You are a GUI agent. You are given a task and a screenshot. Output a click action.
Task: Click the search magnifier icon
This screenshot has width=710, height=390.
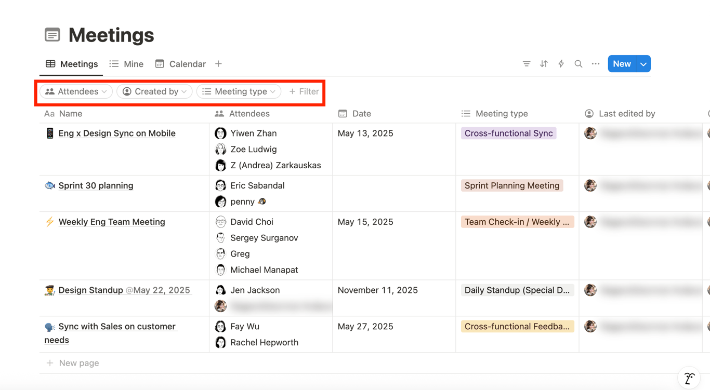point(578,64)
